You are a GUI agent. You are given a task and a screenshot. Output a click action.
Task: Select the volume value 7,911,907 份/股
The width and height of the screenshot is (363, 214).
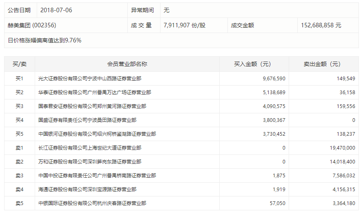[x=185, y=25]
